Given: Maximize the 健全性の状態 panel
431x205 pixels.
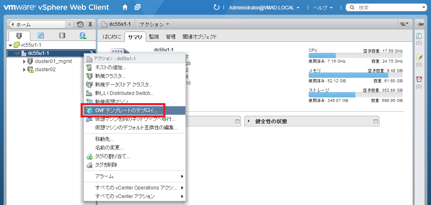Looking at the screenshot, I should coord(375,121).
